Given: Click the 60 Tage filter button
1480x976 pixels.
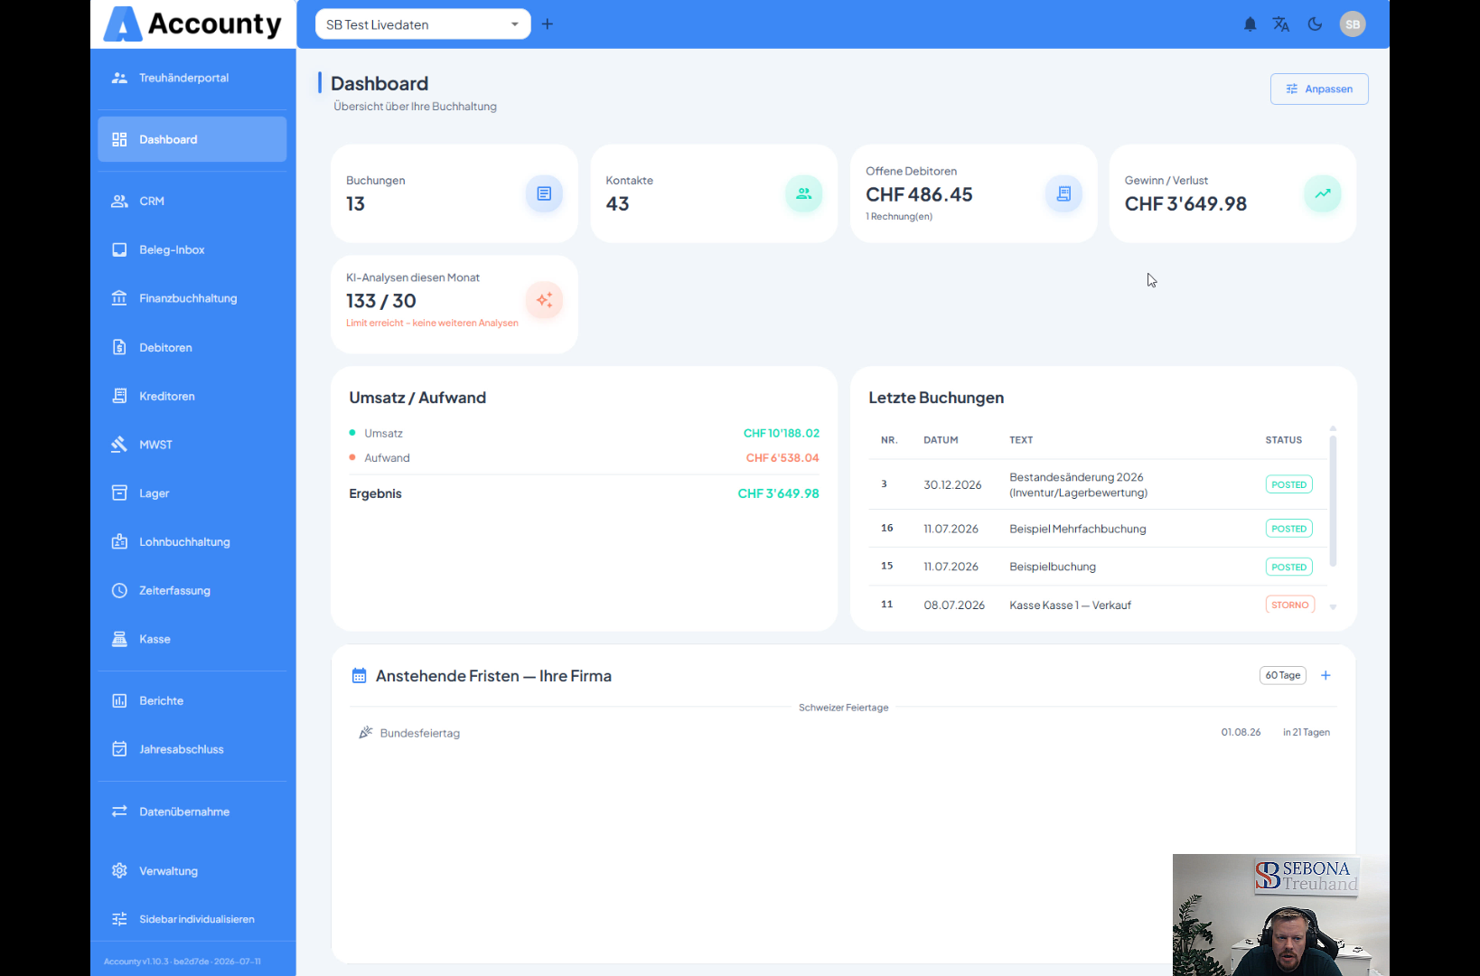Looking at the screenshot, I should 1283,675.
